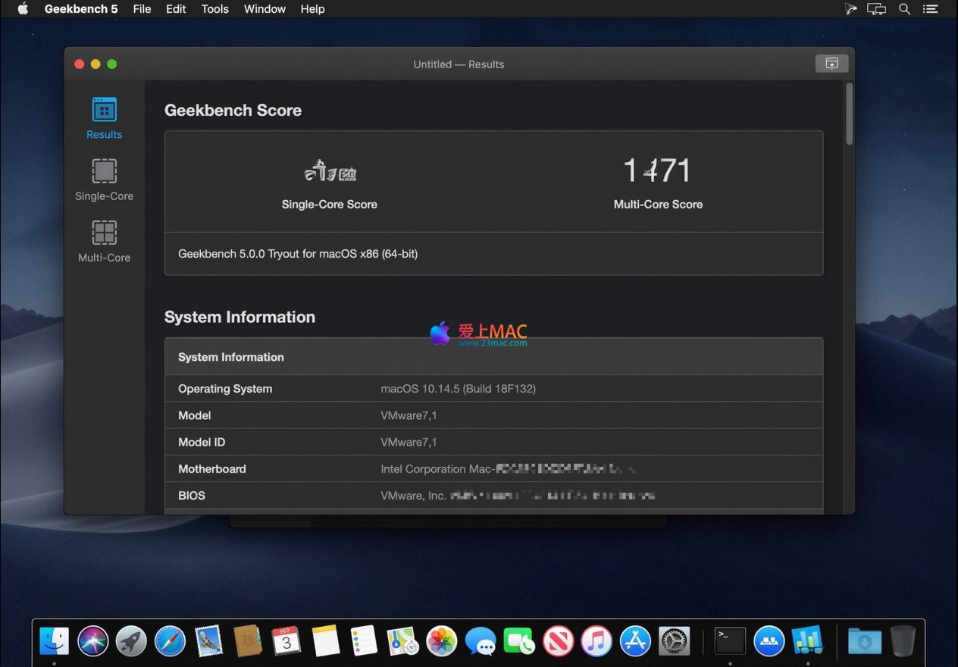Launch Geekbench icon in the dock
Viewport: 958px width, 667px height.
[x=808, y=641]
